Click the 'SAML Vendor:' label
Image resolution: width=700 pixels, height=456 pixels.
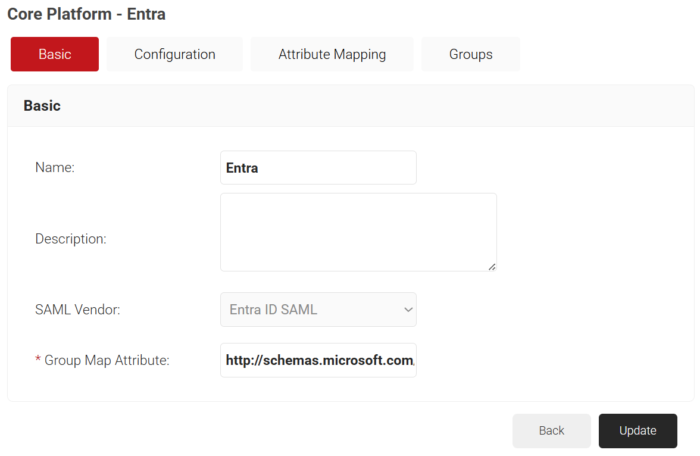(77, 310)
